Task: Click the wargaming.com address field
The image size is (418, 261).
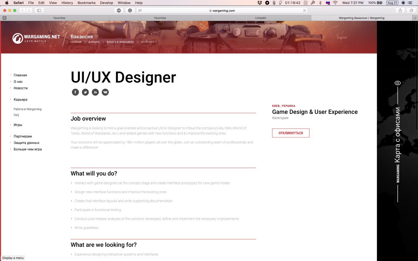Action: (222, 10)
